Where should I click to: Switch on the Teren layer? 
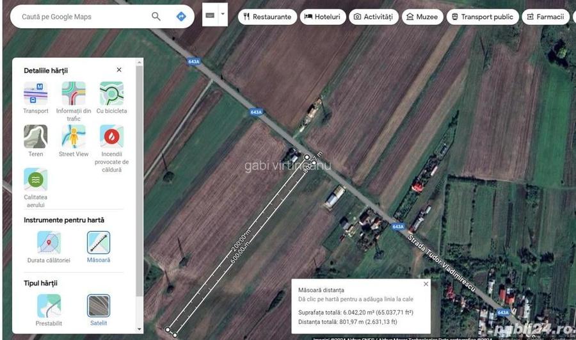(36, 141)
